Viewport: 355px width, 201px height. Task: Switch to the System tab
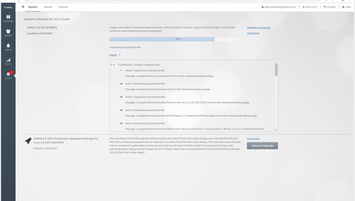pyautogui.click(x=33, y=7)
